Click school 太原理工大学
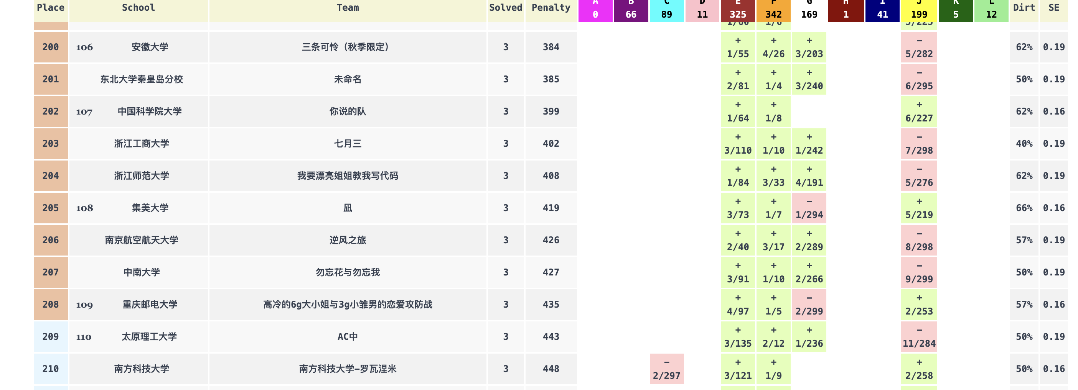This screenshot has width=1078, height=390. [x=149, y=337]
